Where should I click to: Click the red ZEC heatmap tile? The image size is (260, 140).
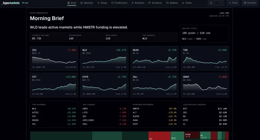[159, 136]
